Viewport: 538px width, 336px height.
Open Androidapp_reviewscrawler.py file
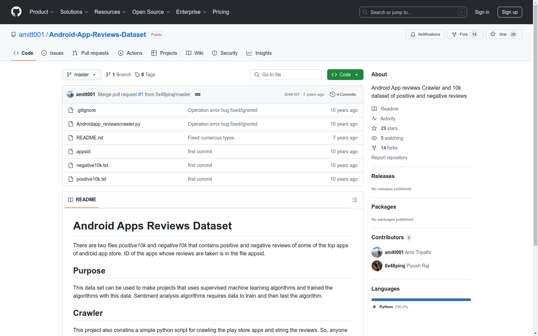[108, 124]
